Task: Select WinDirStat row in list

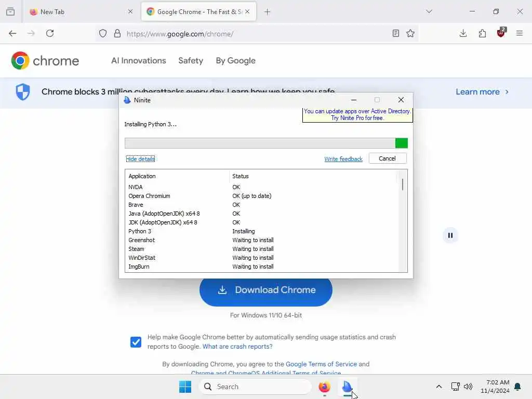Action: point(262,258)
